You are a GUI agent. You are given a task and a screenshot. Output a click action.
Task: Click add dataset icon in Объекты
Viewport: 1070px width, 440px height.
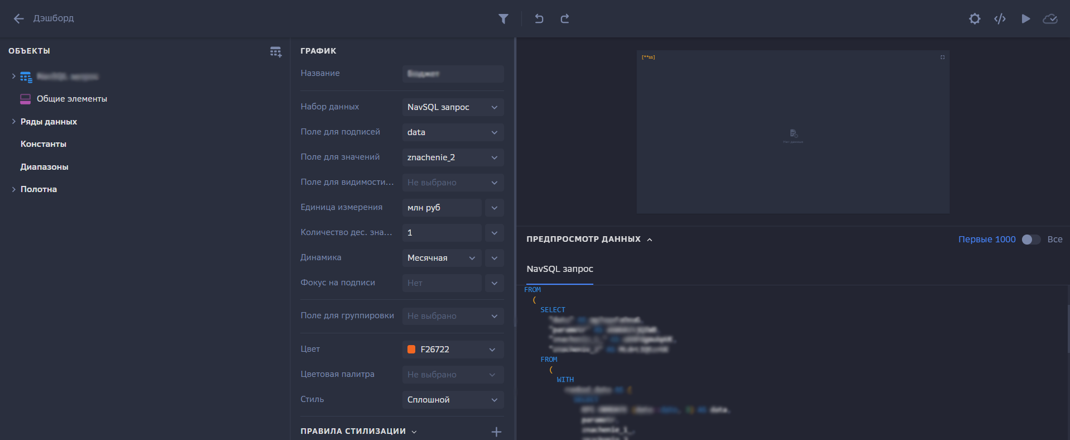point(276,52)
